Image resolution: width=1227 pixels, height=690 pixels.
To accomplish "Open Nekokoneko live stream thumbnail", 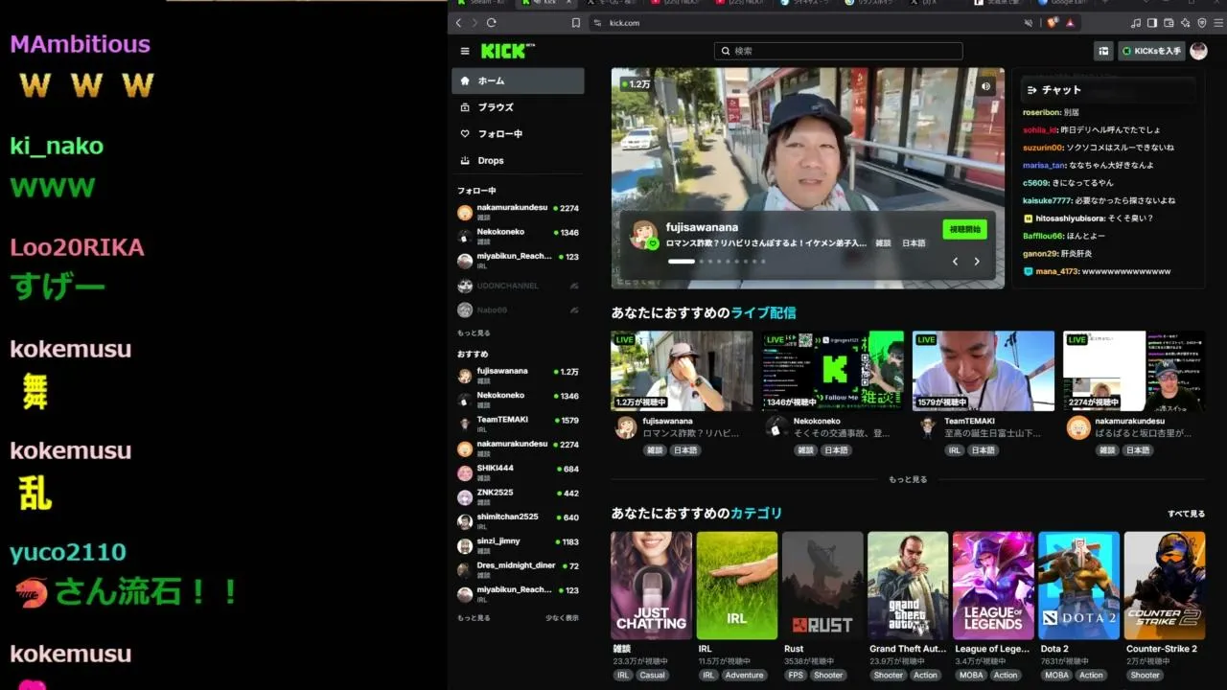I will pos(833,371).
